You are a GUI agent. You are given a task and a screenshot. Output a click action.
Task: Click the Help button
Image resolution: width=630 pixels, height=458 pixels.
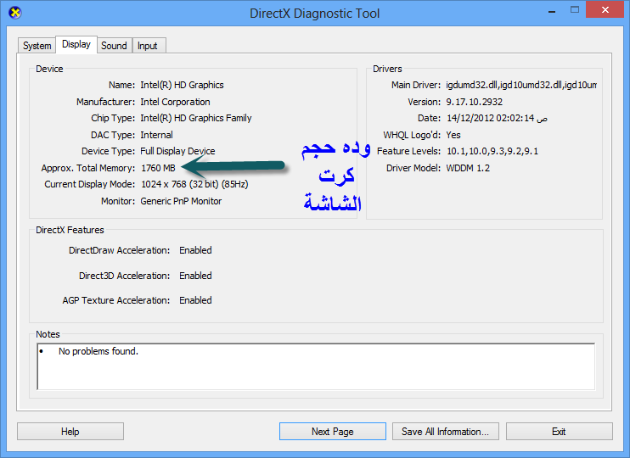pos(70,432)
